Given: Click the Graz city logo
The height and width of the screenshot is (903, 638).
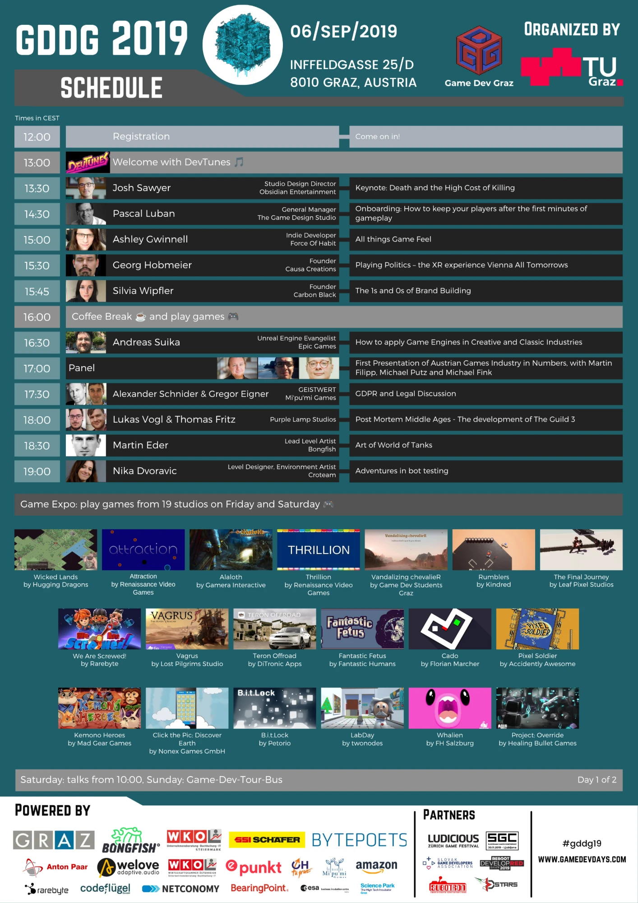Looking at the screenshot, I should (x=54, y=840).
